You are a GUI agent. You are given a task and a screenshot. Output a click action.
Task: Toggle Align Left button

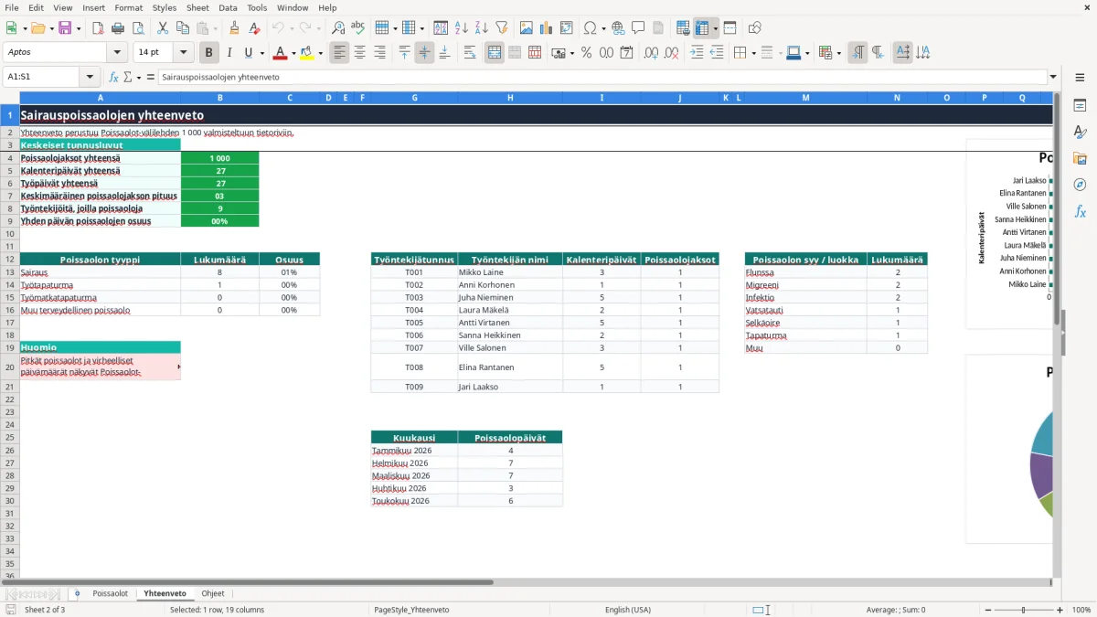coord(340,52)
